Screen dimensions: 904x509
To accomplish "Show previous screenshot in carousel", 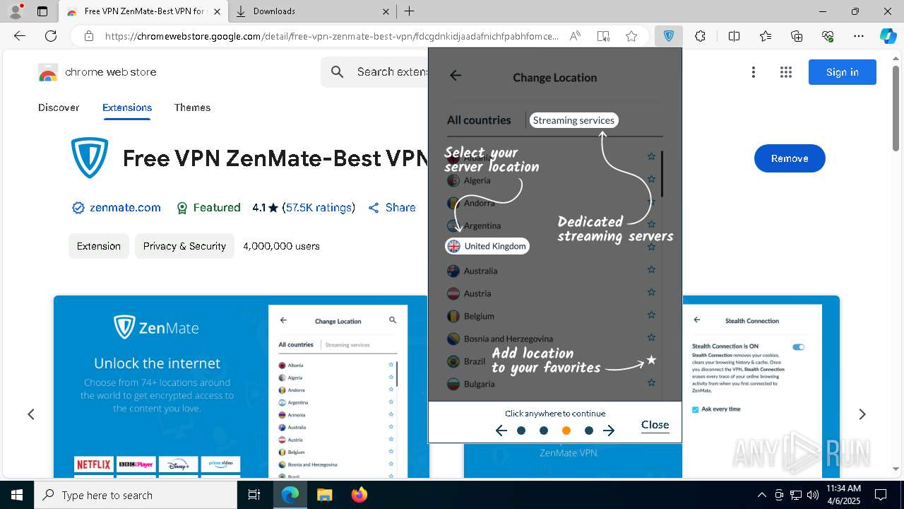I will [x=31, y=414].
